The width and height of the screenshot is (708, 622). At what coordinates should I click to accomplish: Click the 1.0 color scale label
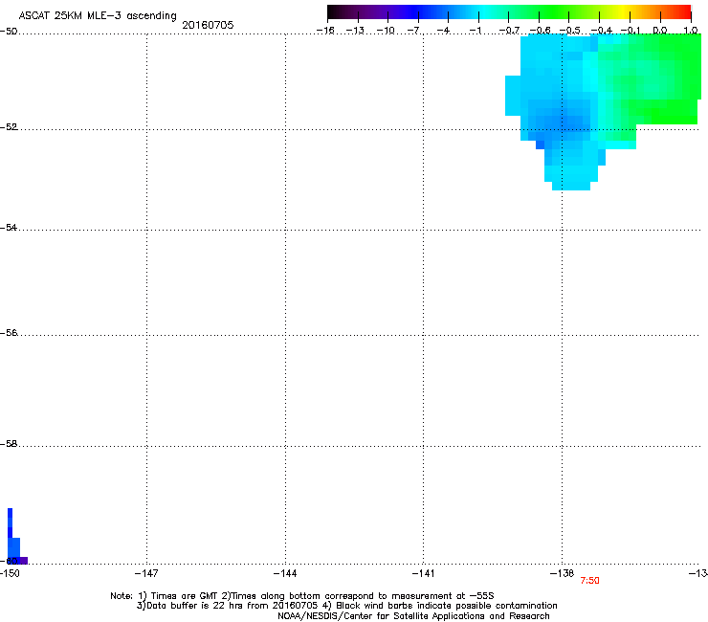(691, 31)
